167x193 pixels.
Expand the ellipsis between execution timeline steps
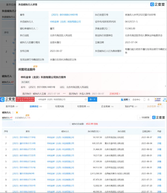(64, 94)
